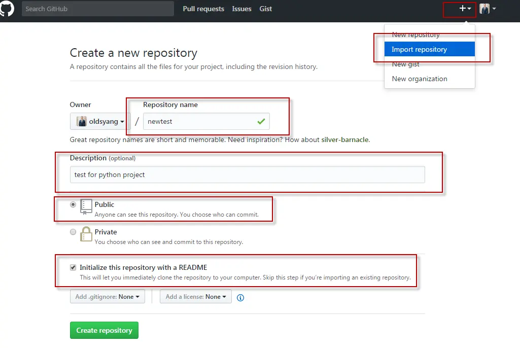The width and height of the screenshot is (520, 348).
Task: Use the silver-barnacle name suggestion
Action: [345, 140]
